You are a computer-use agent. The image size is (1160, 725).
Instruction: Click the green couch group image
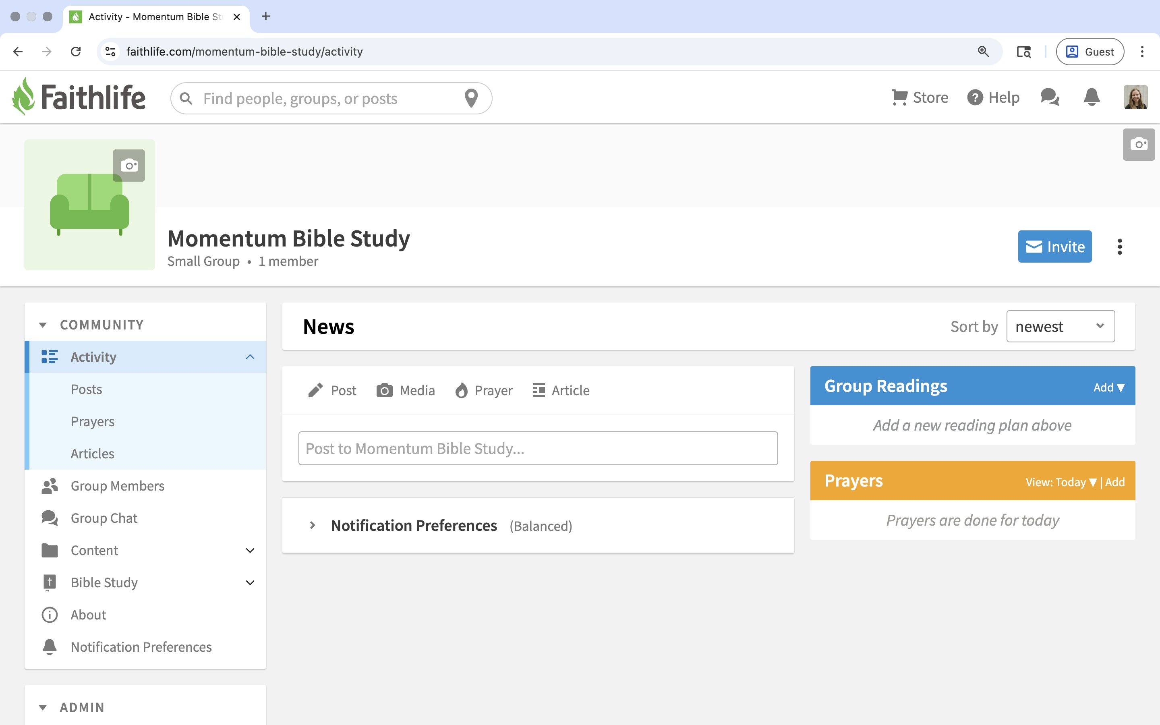coord(90,205)
